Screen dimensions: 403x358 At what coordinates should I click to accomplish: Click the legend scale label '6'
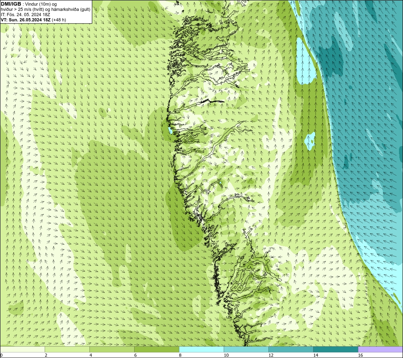(135, 356)
